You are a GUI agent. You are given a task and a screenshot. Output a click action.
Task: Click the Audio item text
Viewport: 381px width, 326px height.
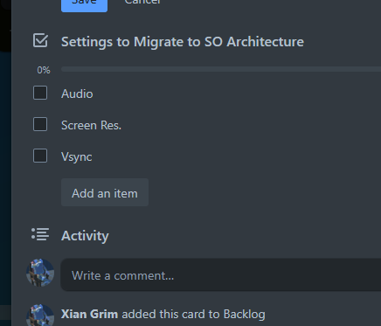(77, 94)
